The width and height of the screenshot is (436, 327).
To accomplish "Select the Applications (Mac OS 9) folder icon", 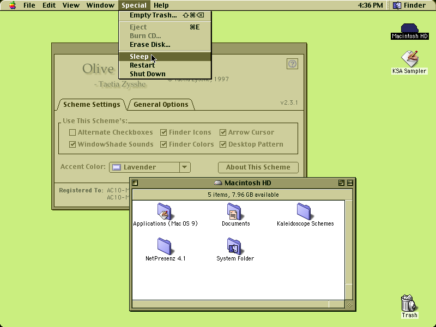I will [x=165, y=211].
